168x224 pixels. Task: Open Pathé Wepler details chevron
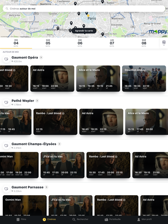(37, 101)
